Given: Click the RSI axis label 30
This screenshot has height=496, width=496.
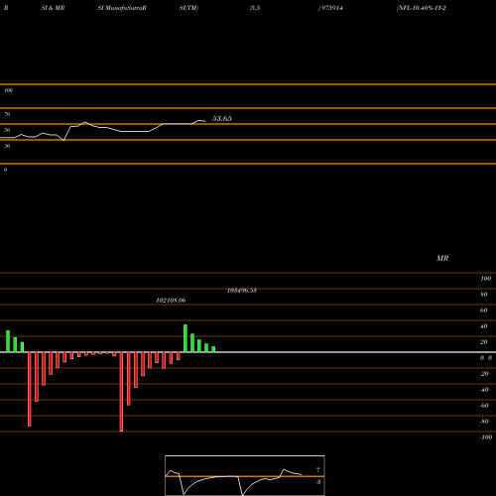Looking at the screenshot, I should tap(7, 146).
